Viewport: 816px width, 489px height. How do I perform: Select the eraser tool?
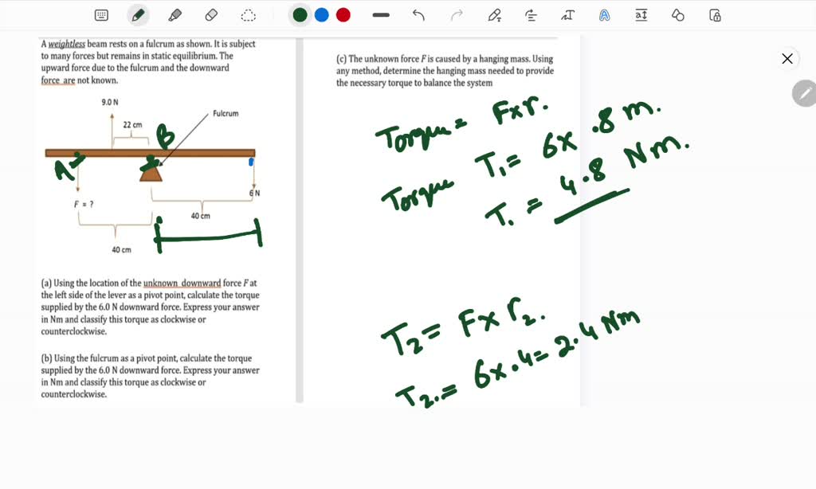211,15
